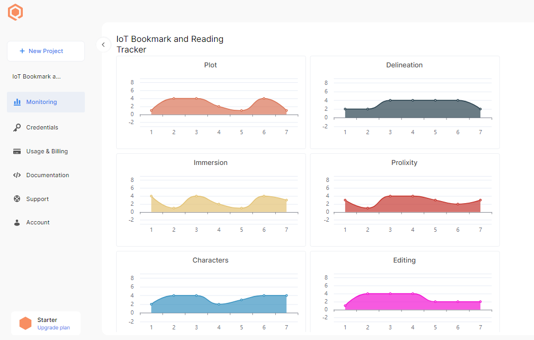Click the Usage & Billing card icon
Screen dimensions: 534x340
pos(17,151)
